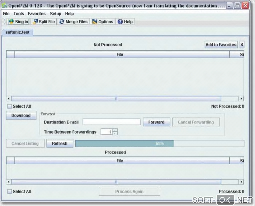Click the Cancel Listing button
Viewport: 255px width, 206px height.
click(25, 143)
